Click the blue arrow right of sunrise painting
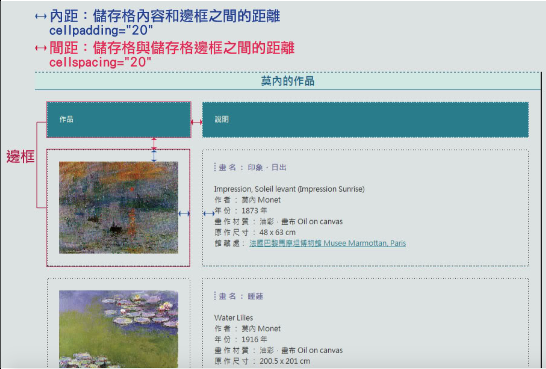 (184, 213)
